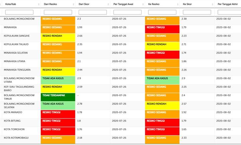This screenshot has height=145, width=241.
Task: Click 2020-07-26 date in KOTA BITUNG row
Action: point(119,121)
